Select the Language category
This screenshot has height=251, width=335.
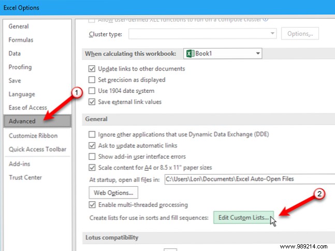click(x=22, y=94)
